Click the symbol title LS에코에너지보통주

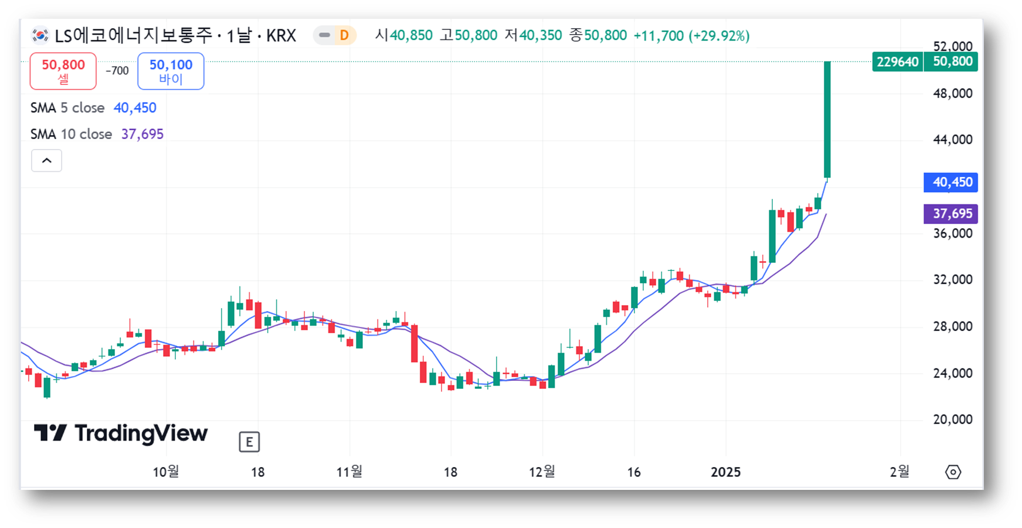(x=134, y=36)
